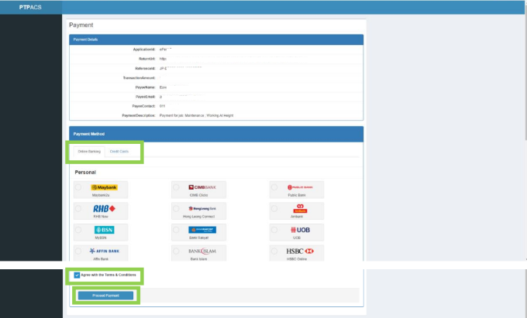Select the Bank Rakyat radio button
Viewport: 527px width, 318px height.
(176, 230)
